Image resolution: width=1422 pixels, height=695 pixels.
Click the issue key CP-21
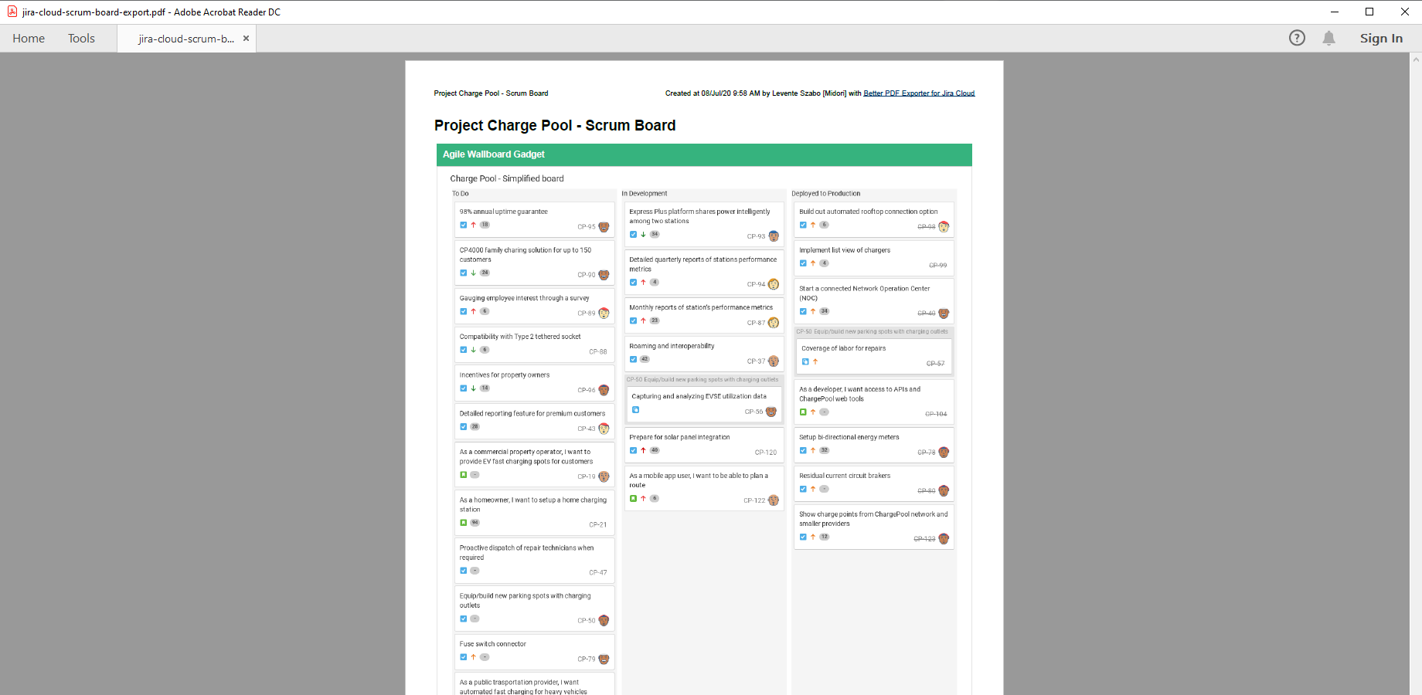point(598,525)
